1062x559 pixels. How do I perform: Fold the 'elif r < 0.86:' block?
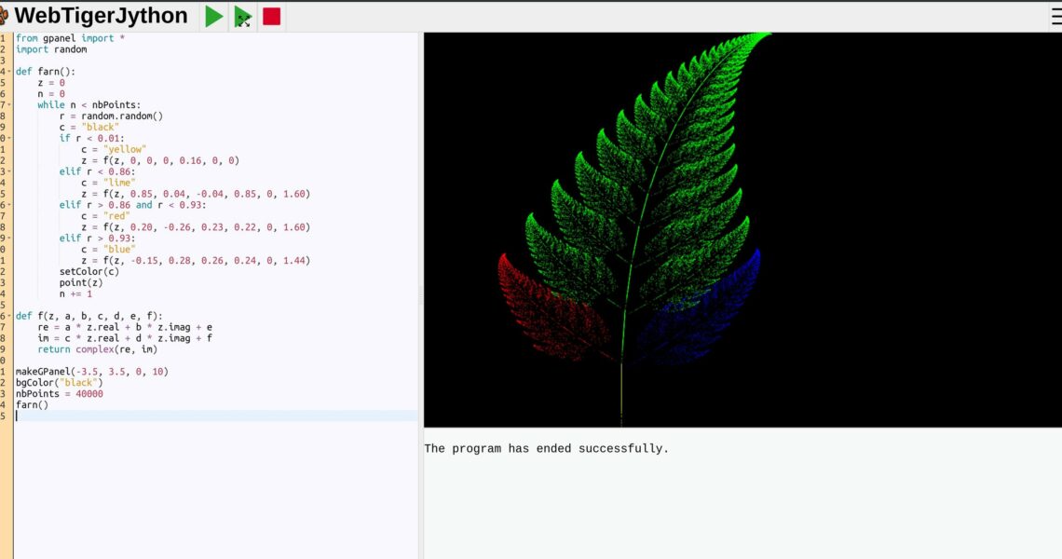pos(10,171)
